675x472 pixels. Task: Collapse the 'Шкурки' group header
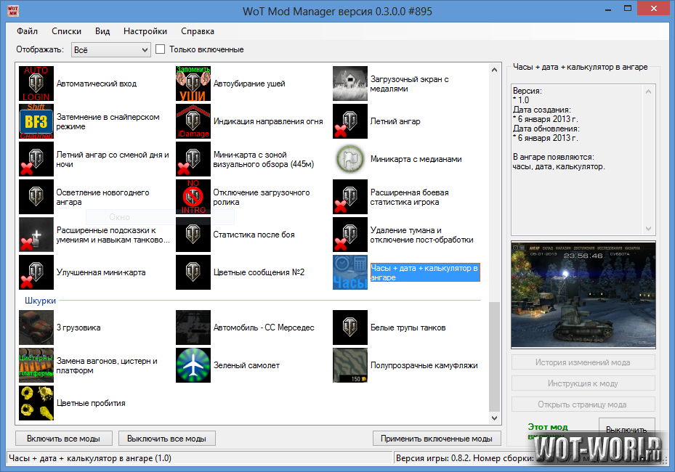point(40,301)
